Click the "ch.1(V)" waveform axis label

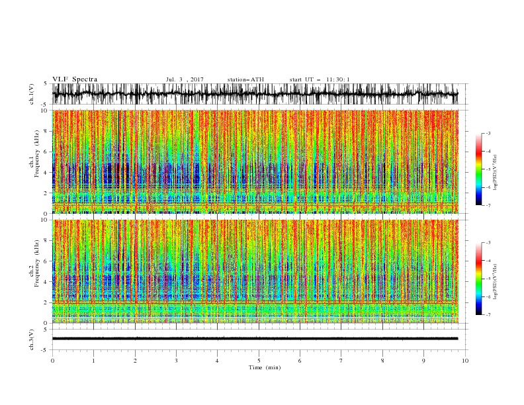point(32,94)
